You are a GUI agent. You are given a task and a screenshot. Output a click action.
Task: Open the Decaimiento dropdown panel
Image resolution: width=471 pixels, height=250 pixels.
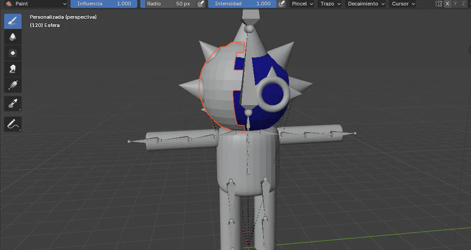pos(366,4)
